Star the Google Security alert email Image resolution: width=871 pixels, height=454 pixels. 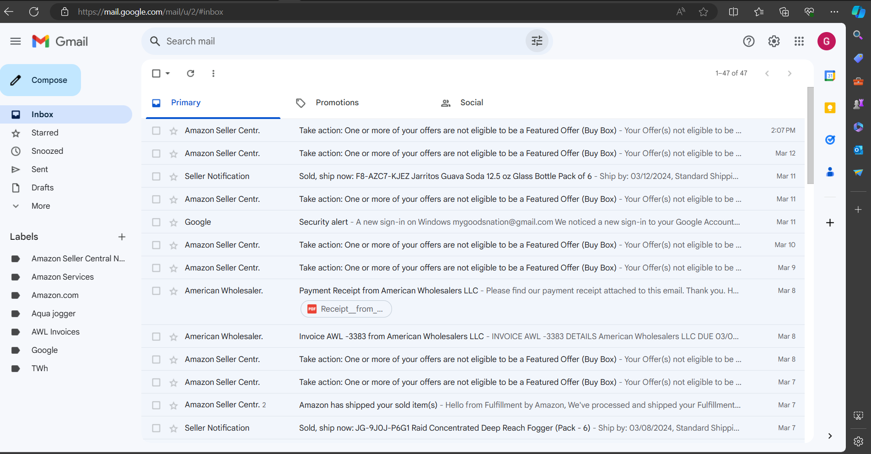pyautogui.click(x=173, y=222)
